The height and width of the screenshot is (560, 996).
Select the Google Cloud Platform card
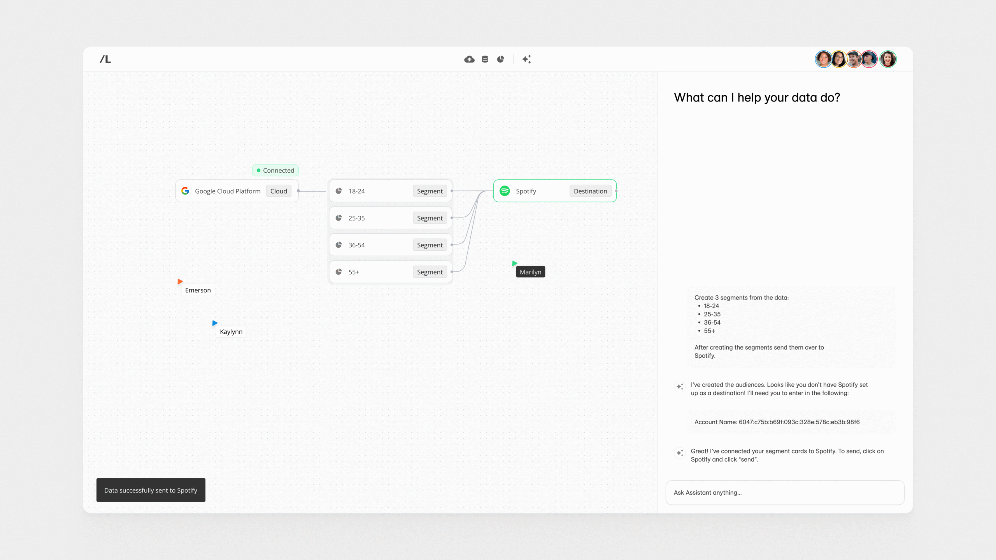(x=237, y=191)
